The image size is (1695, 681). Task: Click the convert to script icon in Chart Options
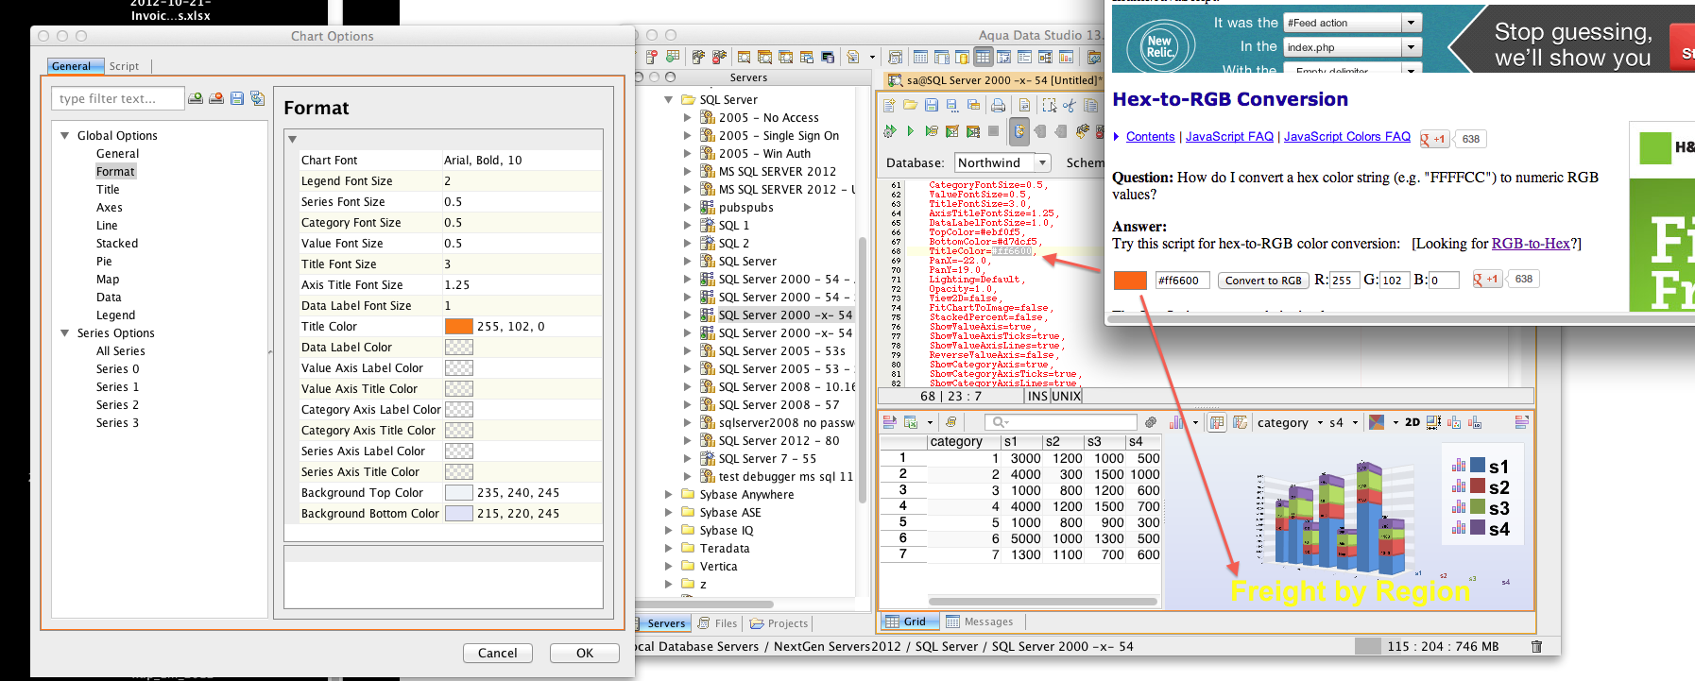pos(257,98)
